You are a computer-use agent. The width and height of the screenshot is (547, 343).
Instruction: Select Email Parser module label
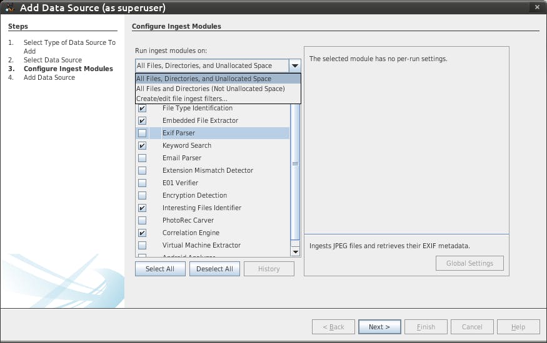pos(182,158)
